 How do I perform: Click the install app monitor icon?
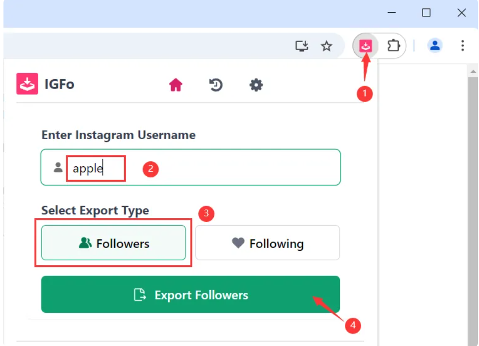(x=302, y=46)
